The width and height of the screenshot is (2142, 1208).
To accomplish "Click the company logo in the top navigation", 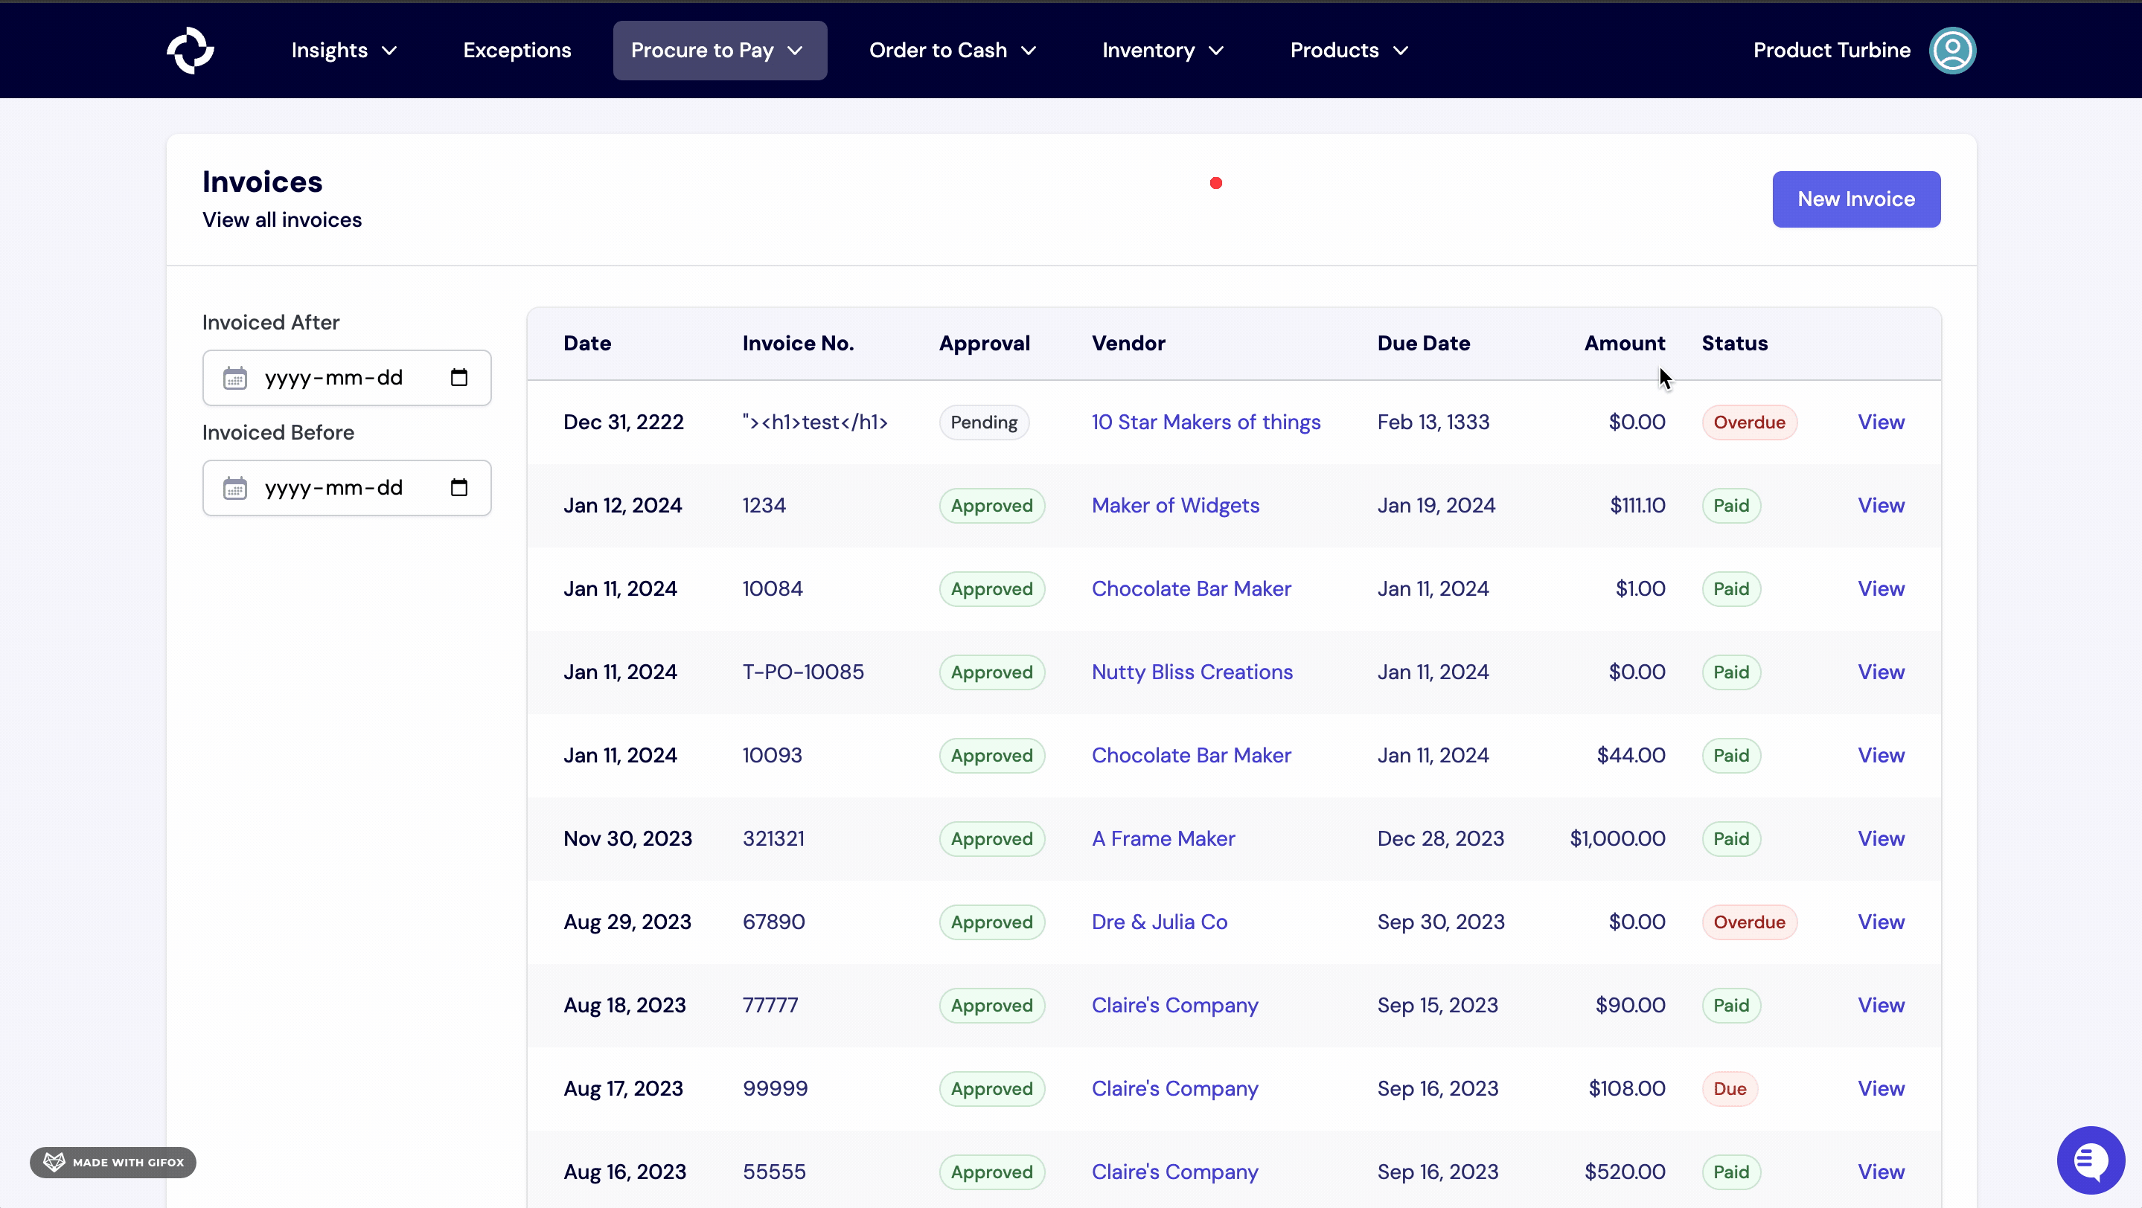I will pyautogui.click(x=191, y=50).
